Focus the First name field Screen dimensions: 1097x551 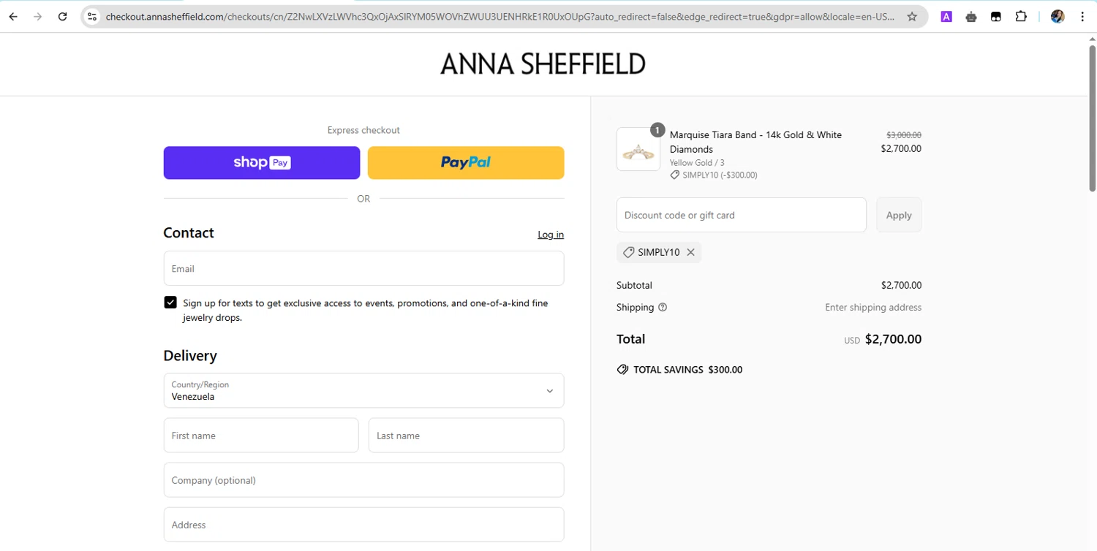(261, 436)
